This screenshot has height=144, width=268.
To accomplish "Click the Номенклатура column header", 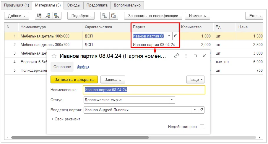I will (50, 27).
